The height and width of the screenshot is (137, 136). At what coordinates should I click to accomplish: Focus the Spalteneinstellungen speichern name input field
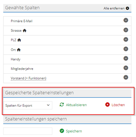pos(28,131)
